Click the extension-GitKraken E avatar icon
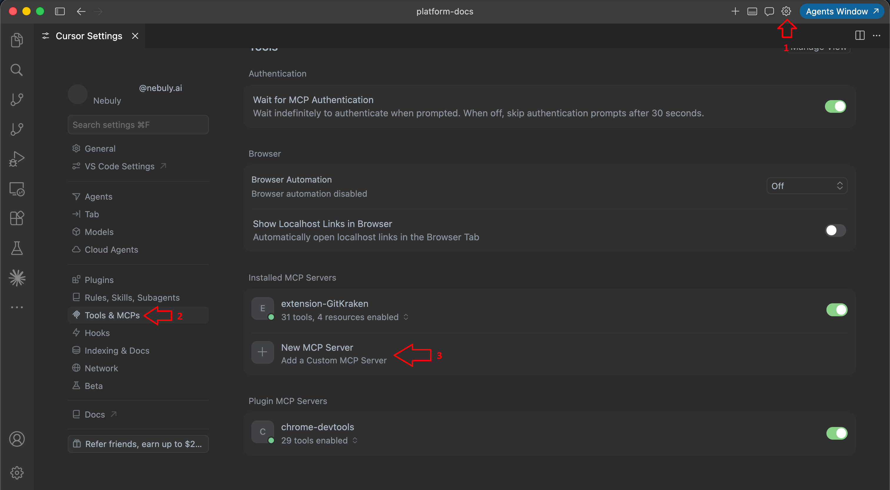Viewport: 890px width, 490px height. (x=262, y=308)
